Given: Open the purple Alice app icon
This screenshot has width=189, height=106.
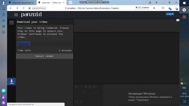Looking at the screenshot, I should coord(4,97).
